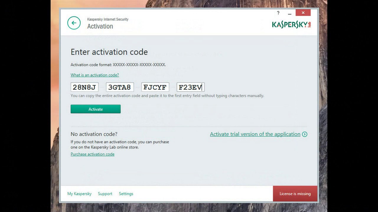
Task: Open Support in the footer
Action: 105,194
